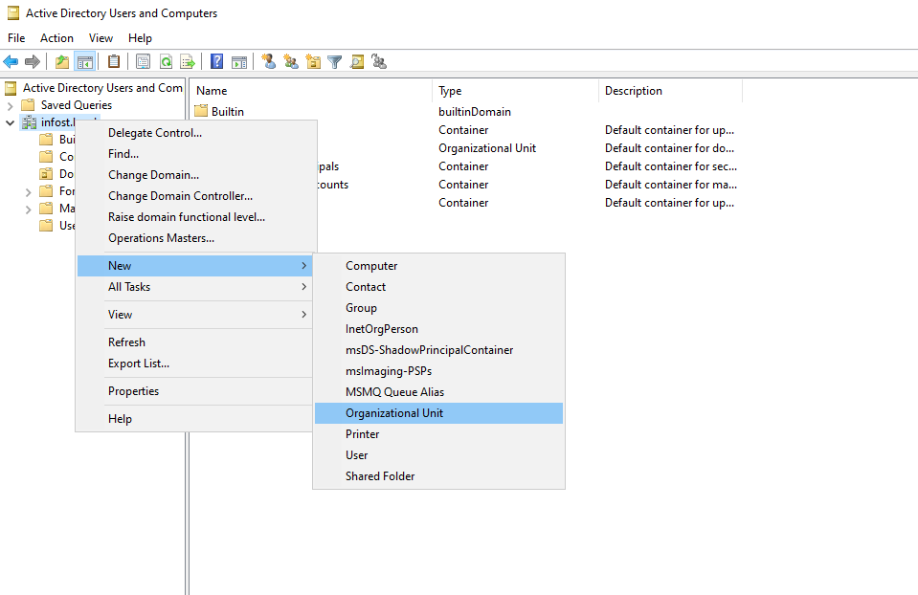
Task: Choose Find... from context menu
Action: coord(197,154)
